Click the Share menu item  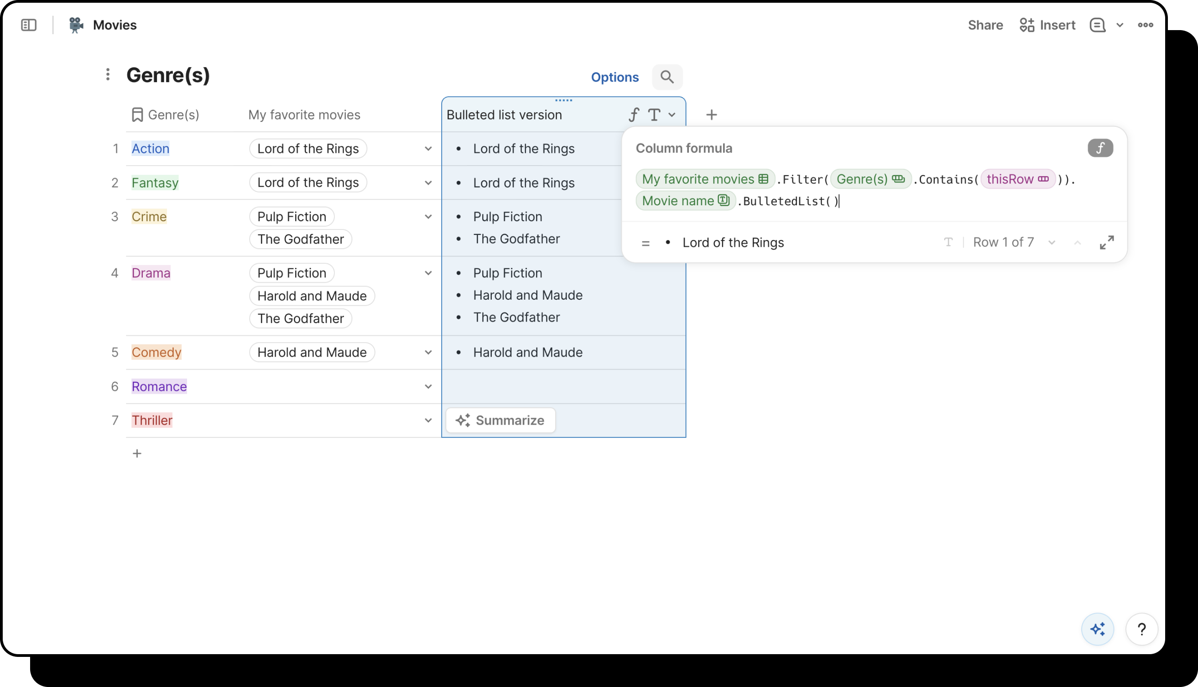coord(985,25)
